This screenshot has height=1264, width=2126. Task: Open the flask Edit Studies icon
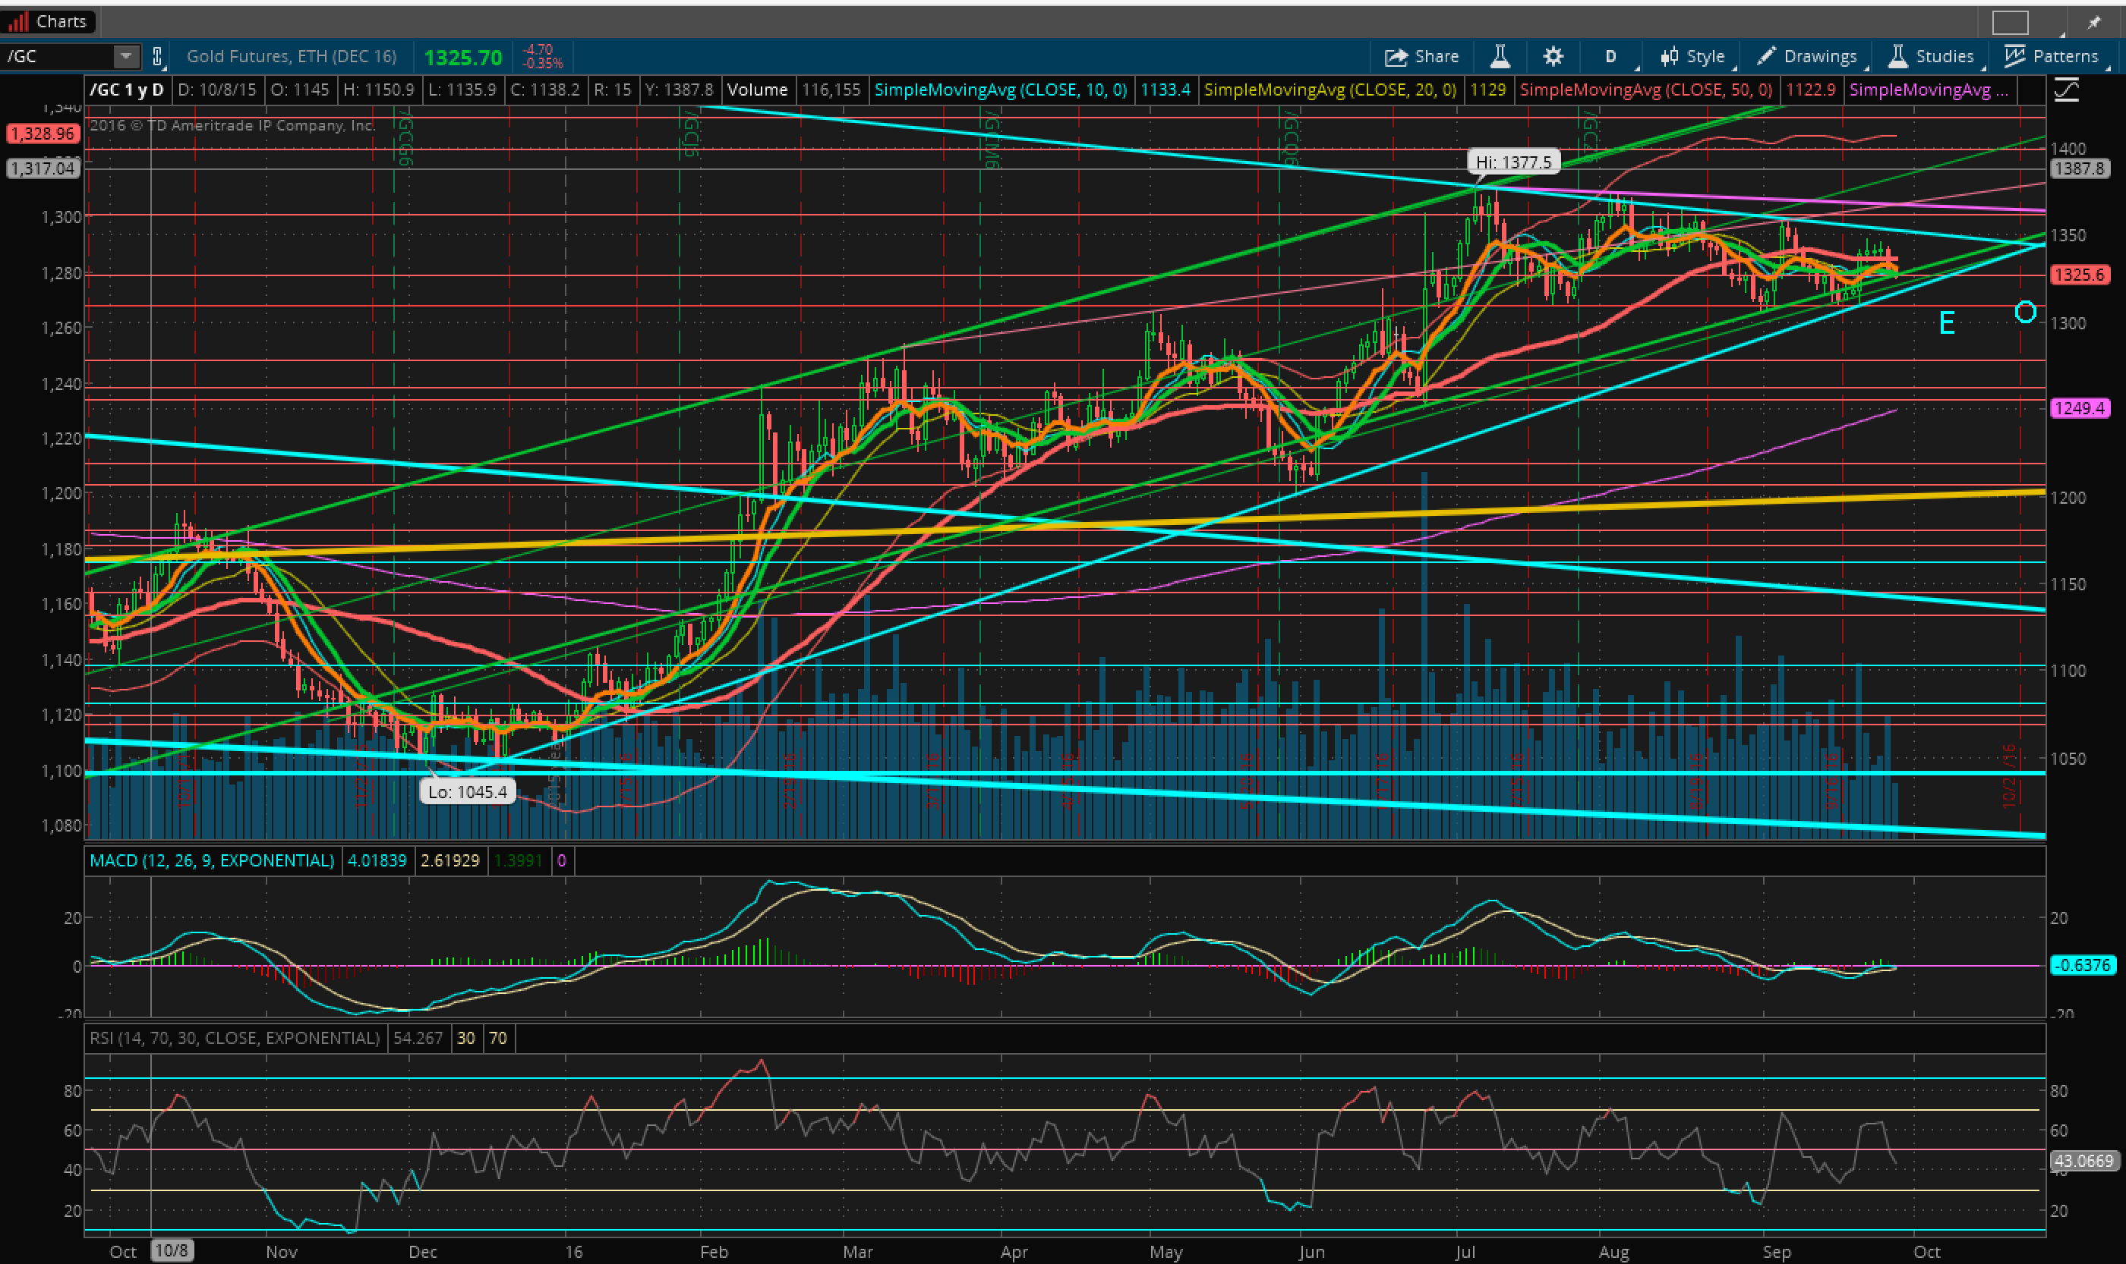1500,57
